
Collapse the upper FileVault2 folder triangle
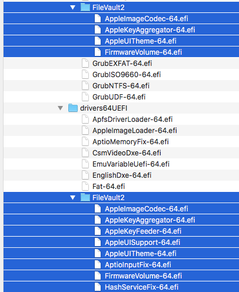point(73,8)
